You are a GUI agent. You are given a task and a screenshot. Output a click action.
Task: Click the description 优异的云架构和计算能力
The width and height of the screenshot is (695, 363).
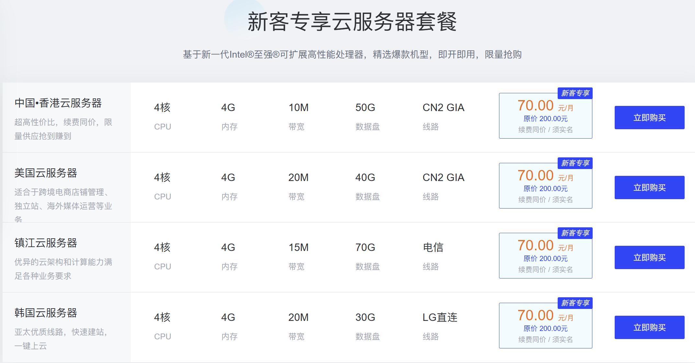click(x=63, y=269)
